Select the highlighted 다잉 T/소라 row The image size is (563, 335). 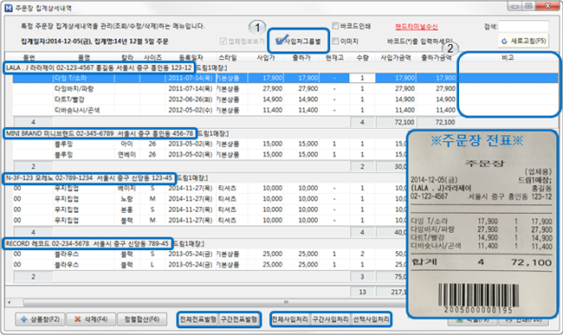(x=285, y=78)
